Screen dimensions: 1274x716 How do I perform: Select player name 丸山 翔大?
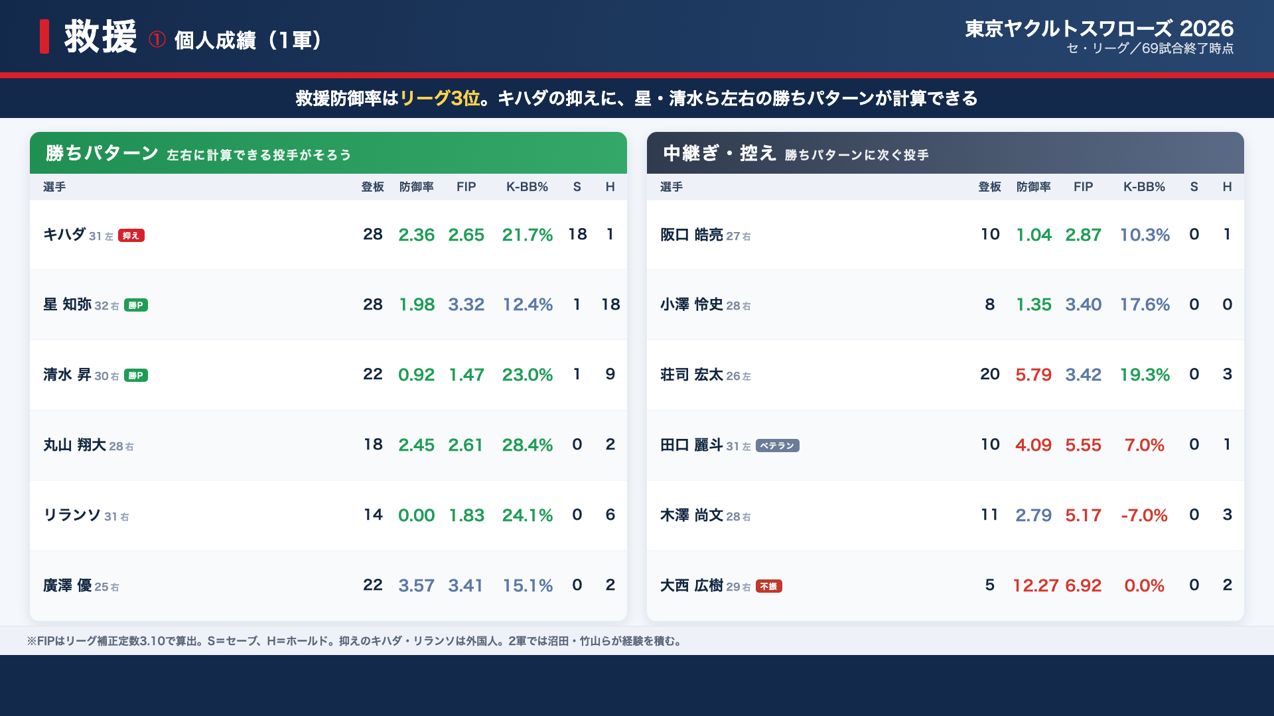[x=74, y=445]
